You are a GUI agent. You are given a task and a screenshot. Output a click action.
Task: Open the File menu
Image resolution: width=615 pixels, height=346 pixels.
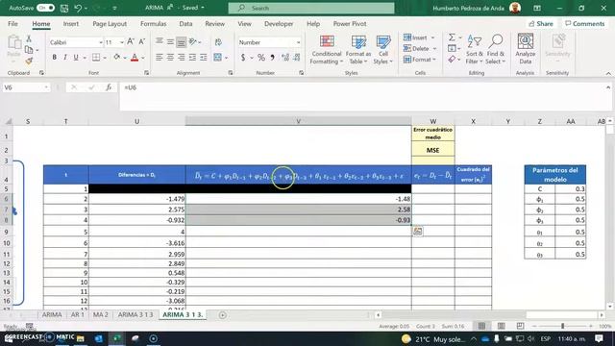(12, 23)
